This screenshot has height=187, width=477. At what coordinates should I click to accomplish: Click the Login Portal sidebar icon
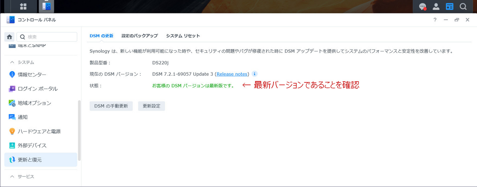pos(12,89)
